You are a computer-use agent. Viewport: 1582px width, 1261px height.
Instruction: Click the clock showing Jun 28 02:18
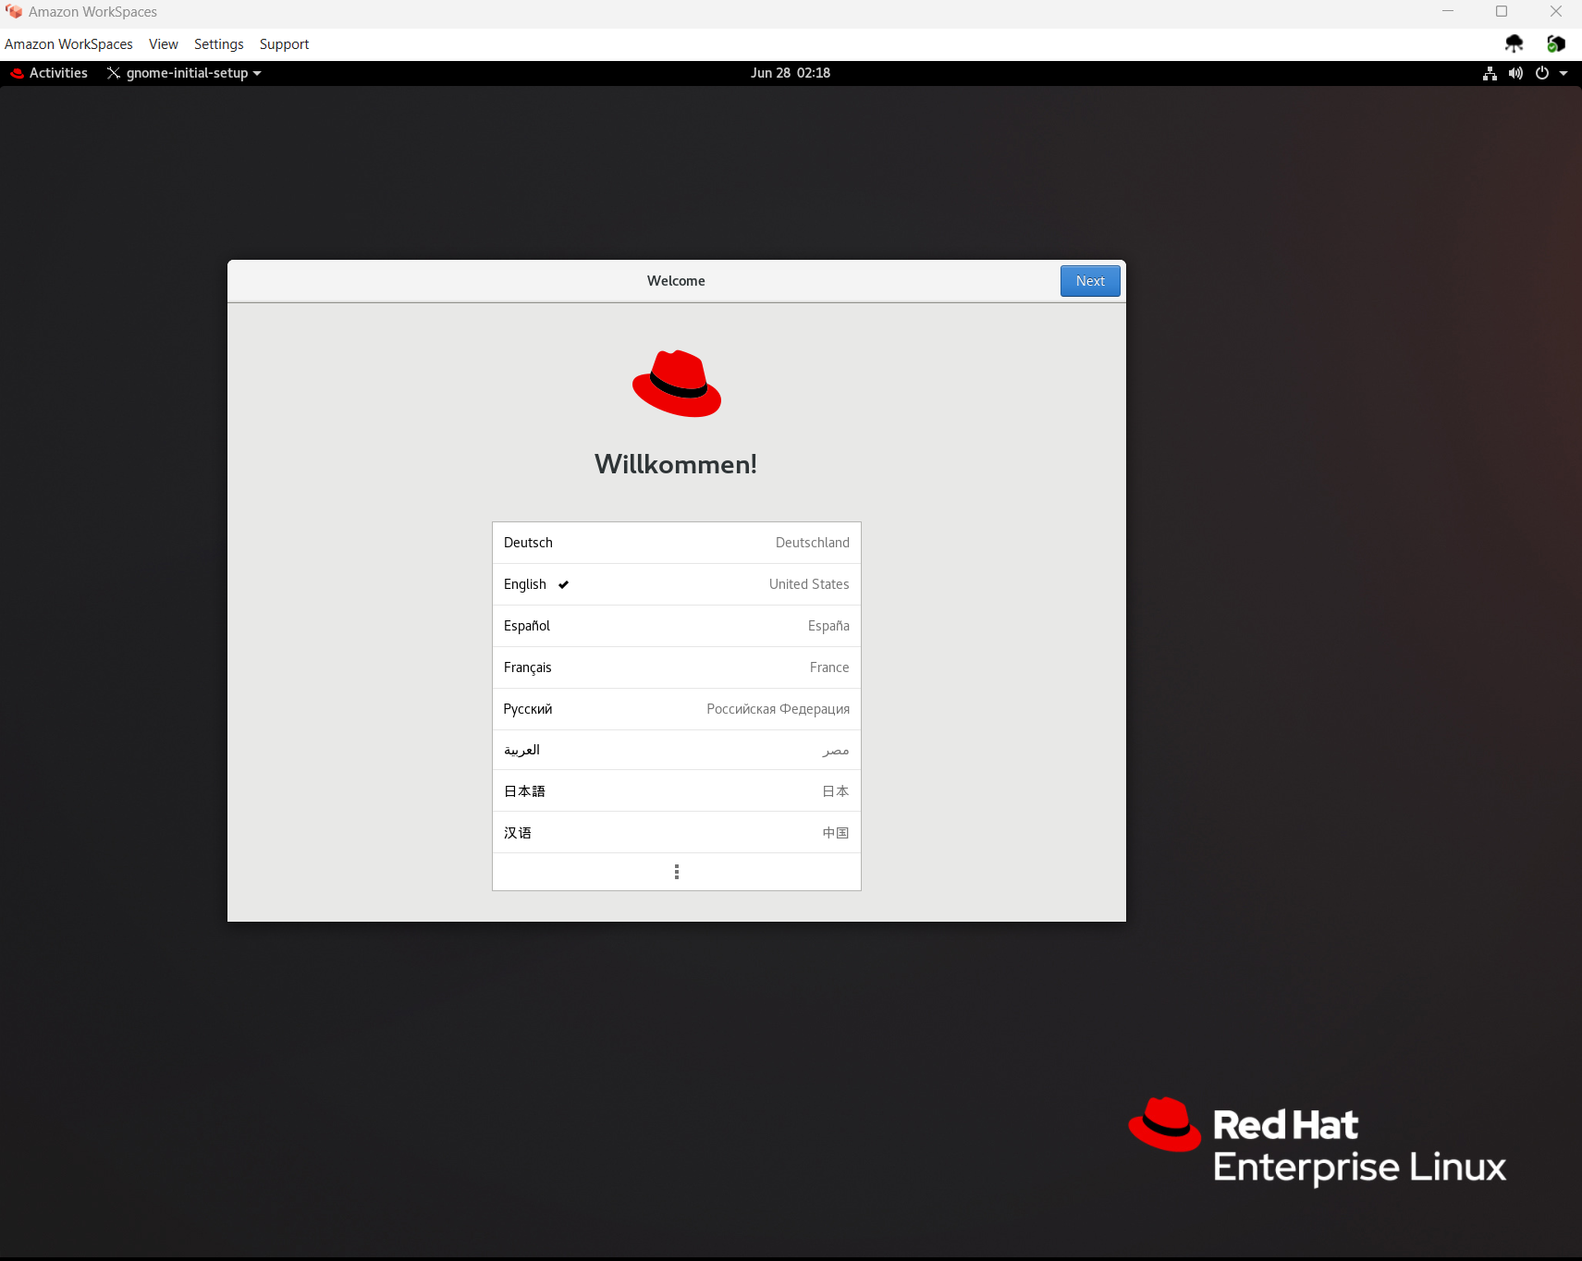790,73
